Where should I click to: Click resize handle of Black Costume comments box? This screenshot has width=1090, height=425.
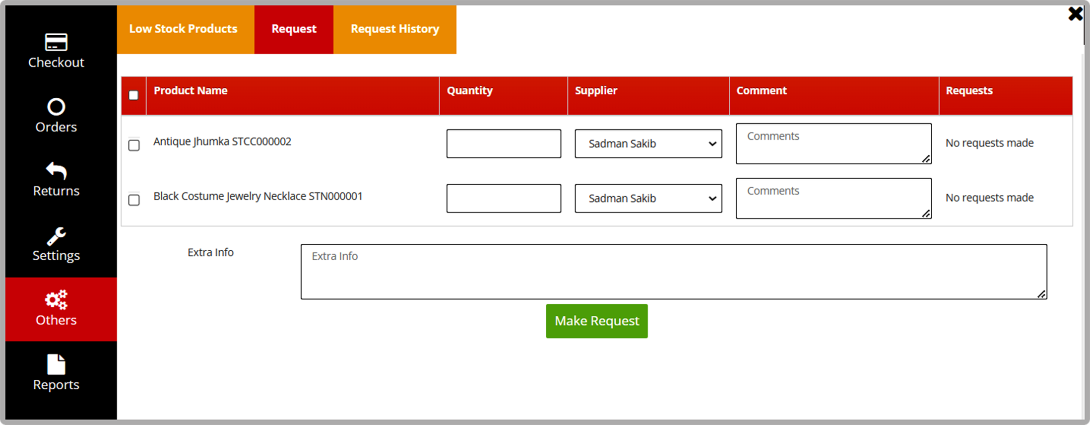tap(926, 213)
